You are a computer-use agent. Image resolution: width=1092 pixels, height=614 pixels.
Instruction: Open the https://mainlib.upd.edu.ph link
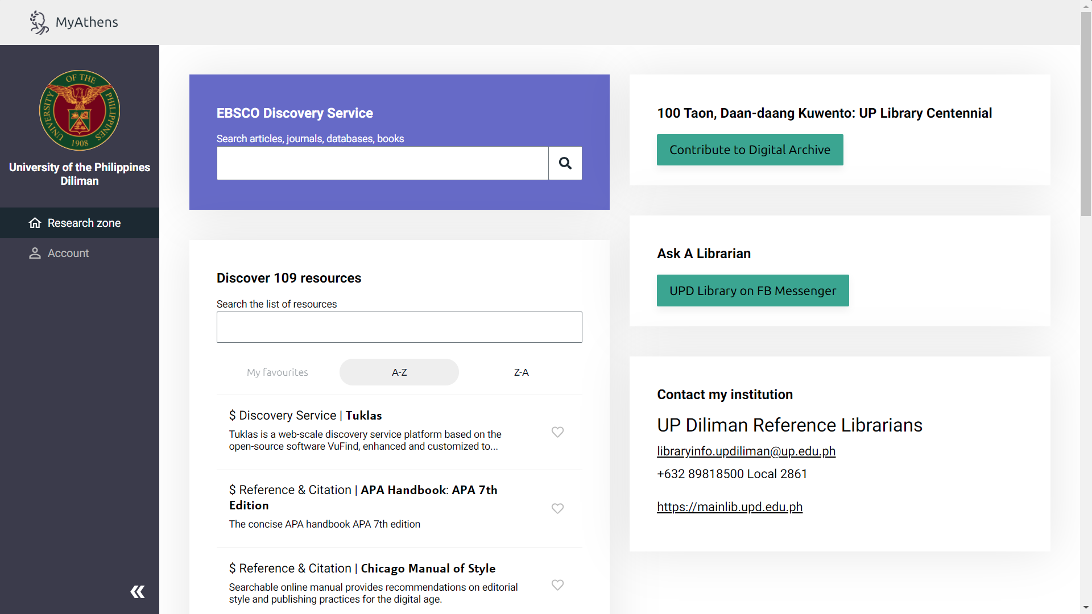pos(730,507)
